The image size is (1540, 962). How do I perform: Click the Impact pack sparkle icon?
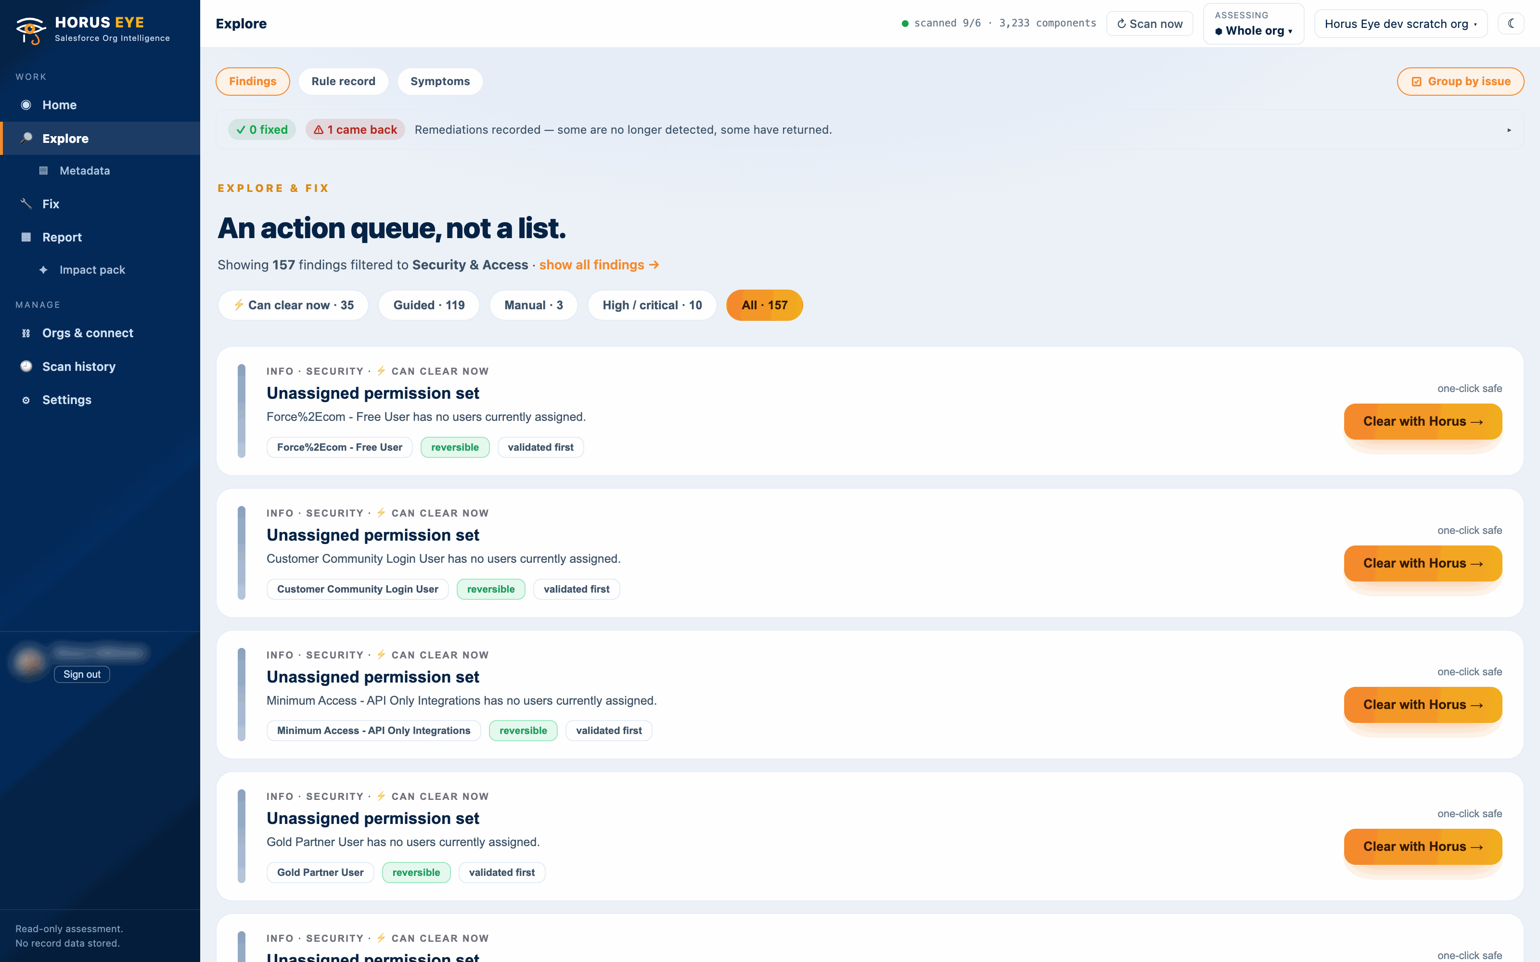[43, 270]
